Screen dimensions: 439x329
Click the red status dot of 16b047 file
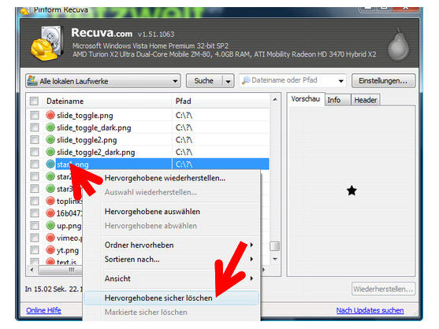[50, 213]
